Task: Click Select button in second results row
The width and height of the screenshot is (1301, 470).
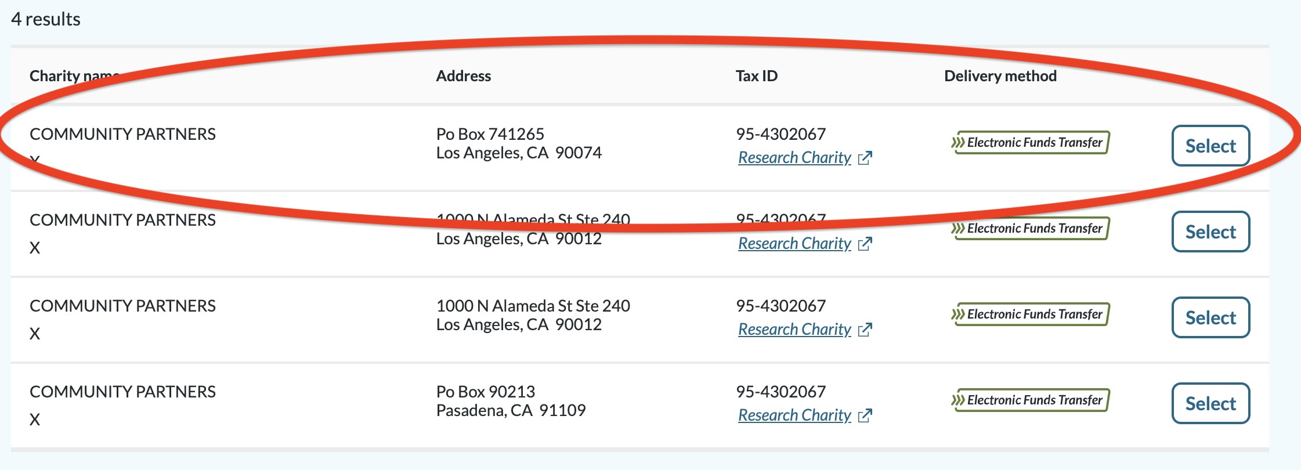Action: (x=1210, y=232)
